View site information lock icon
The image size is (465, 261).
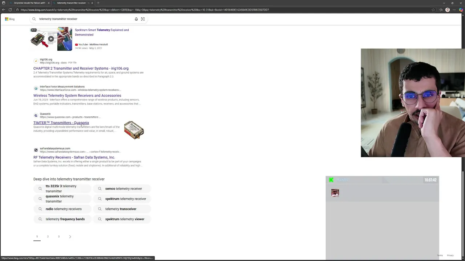(x=17, y=10)
